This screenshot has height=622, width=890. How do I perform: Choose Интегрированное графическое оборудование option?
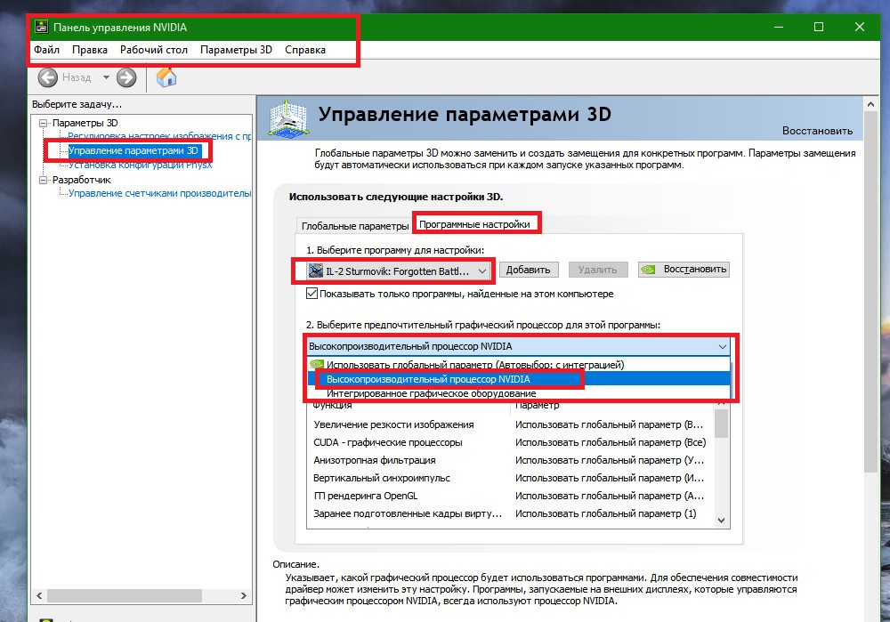point(518,392)
